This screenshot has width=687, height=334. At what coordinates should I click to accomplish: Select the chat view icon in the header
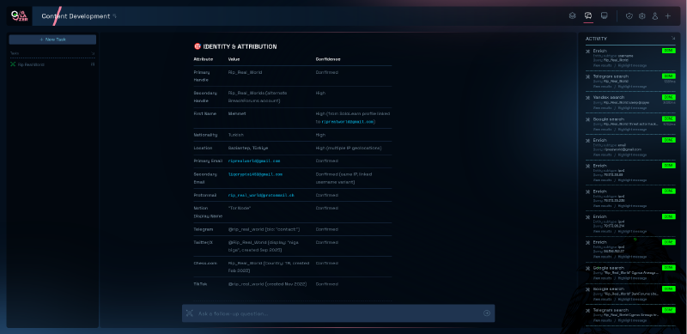click(x=588, y=15)
